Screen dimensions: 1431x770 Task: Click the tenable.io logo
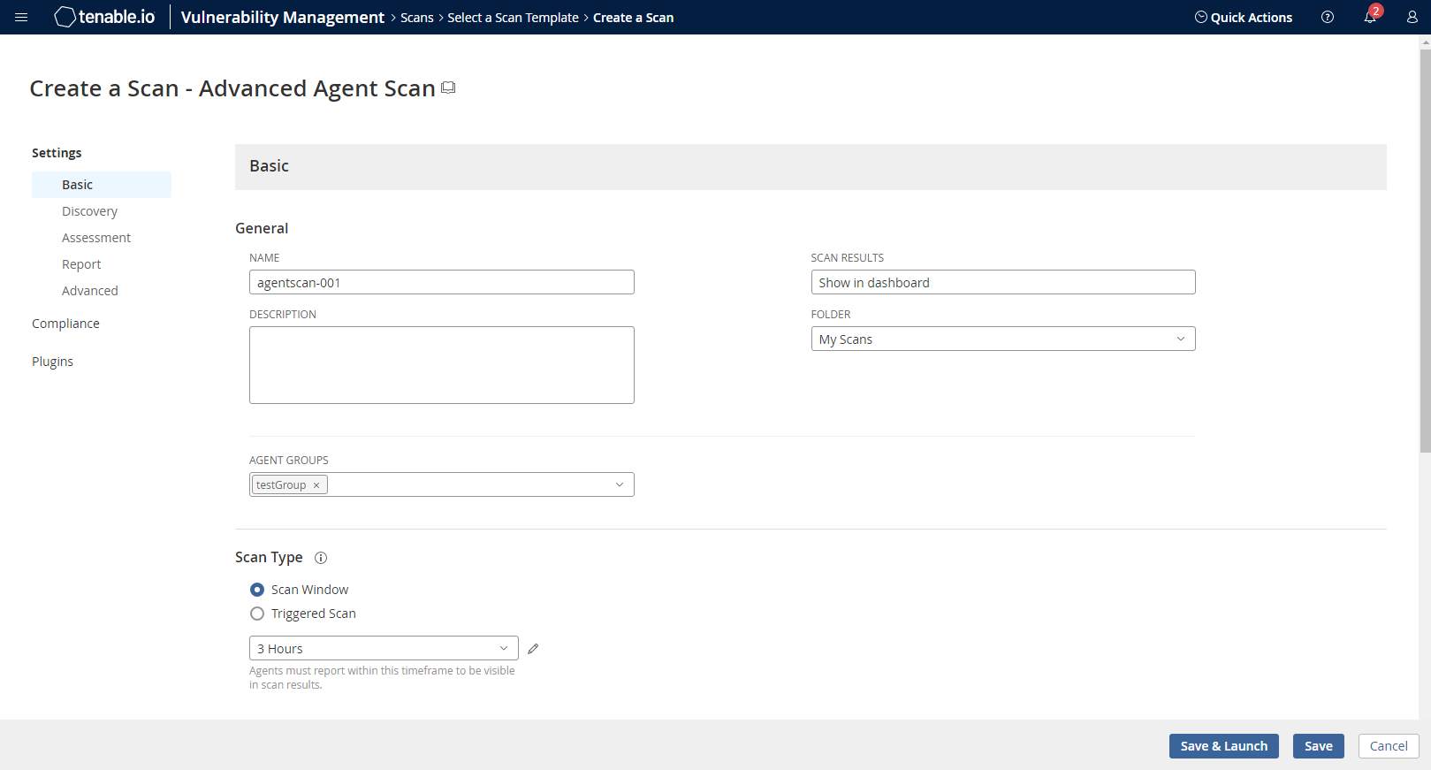coord(104,17)
